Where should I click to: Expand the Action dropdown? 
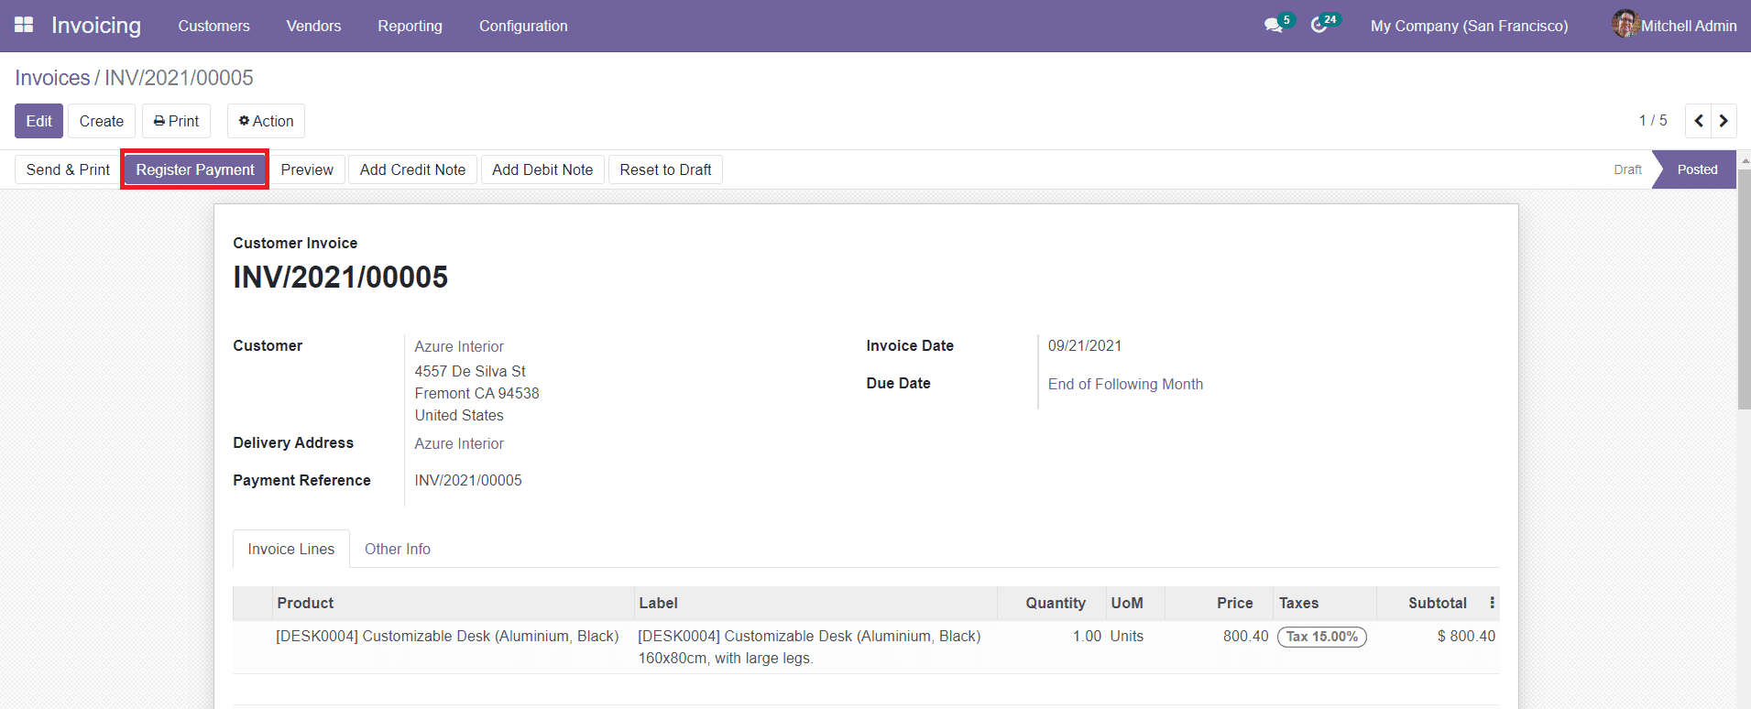[266, 121]
